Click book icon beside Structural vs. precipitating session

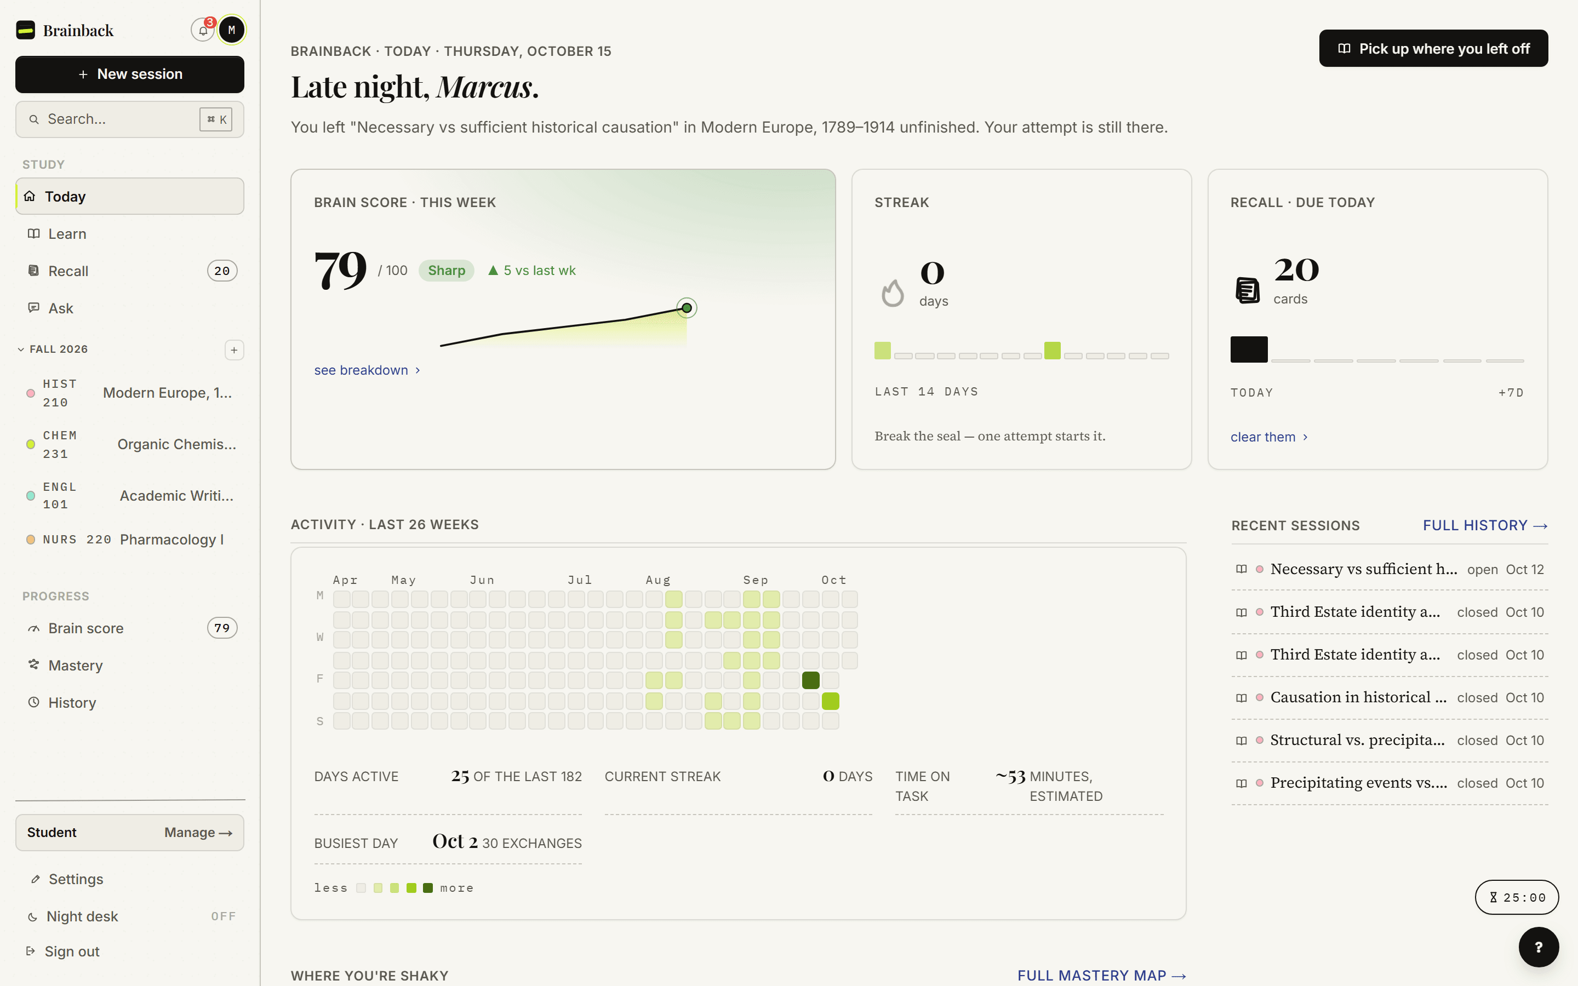coord(1241,740)
